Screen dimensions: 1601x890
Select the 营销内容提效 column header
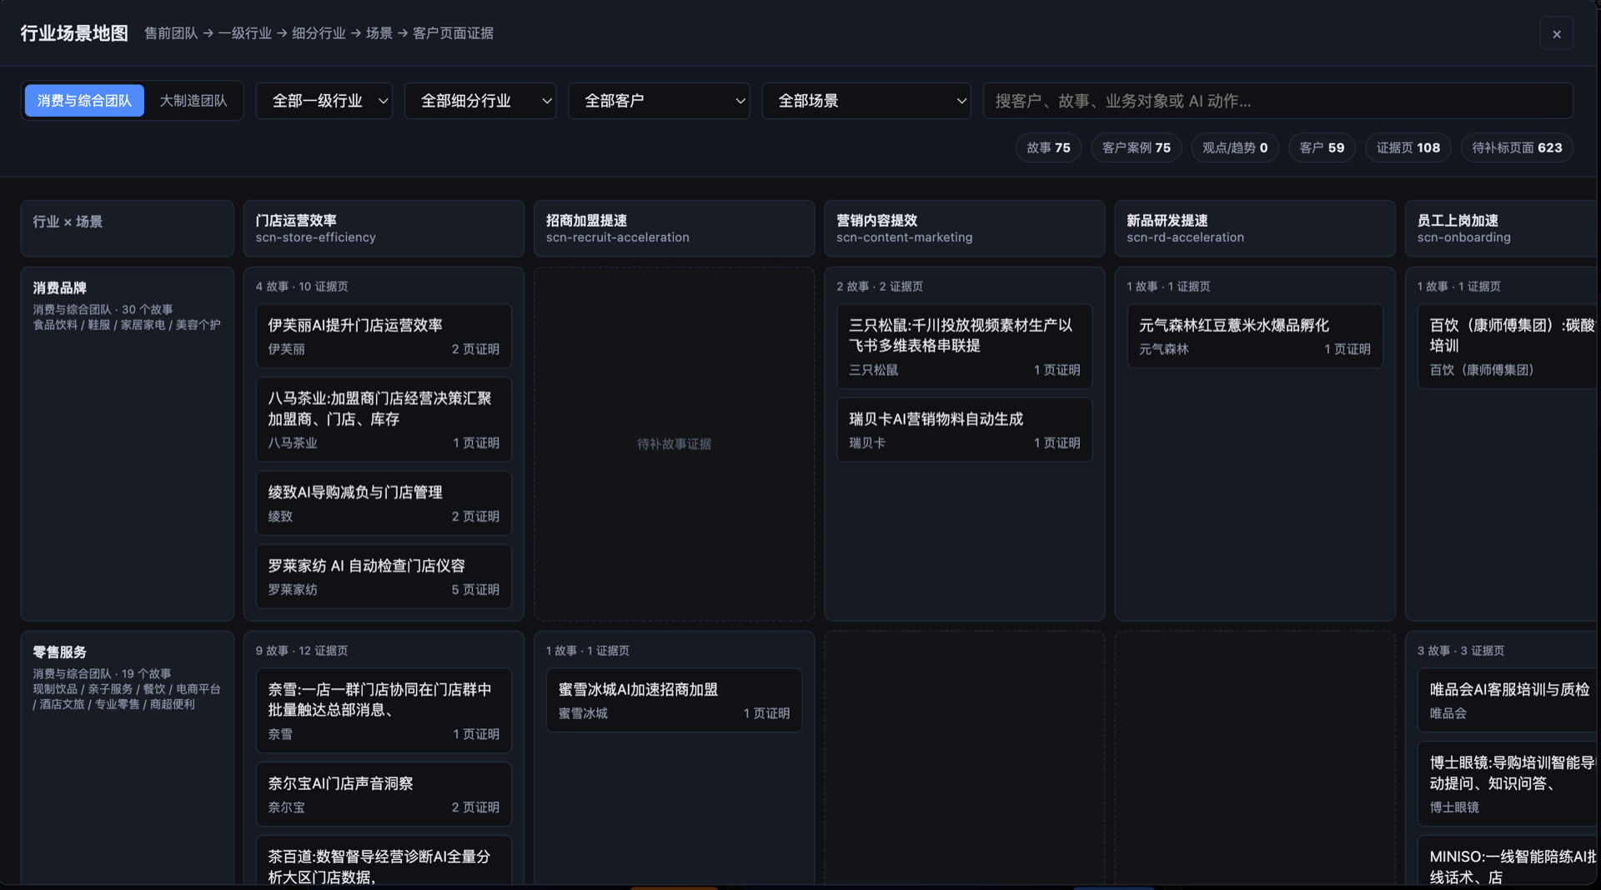[x=964, y=228]
